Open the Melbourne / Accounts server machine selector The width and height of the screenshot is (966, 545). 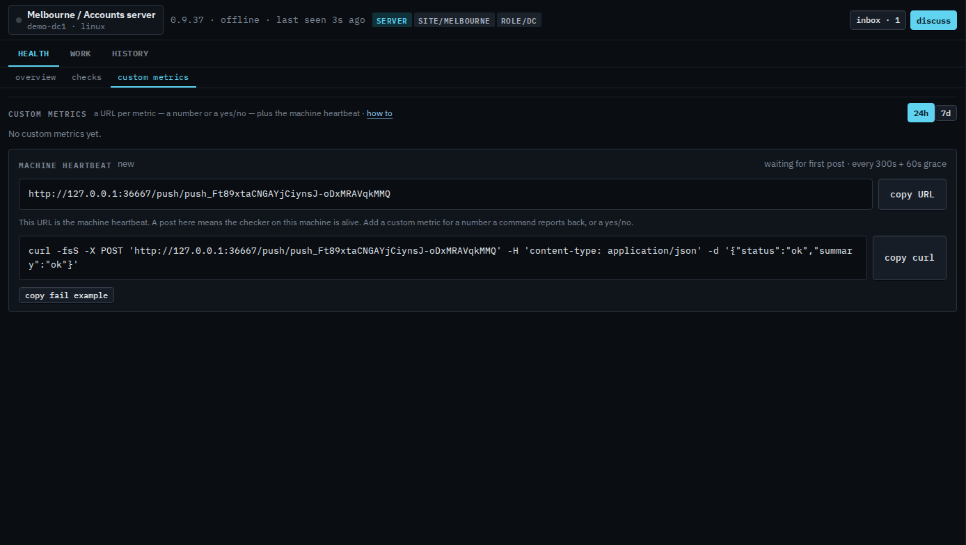click(x=86, y=20)
